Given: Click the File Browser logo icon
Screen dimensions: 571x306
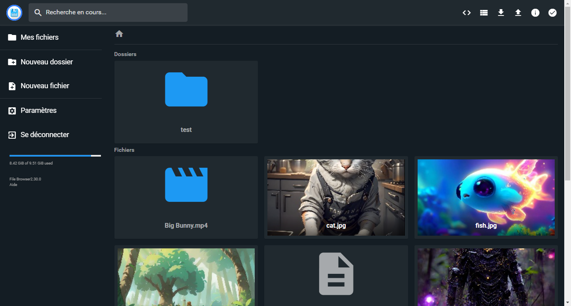Looking at the screenshot, I should [x=14, y=13].
